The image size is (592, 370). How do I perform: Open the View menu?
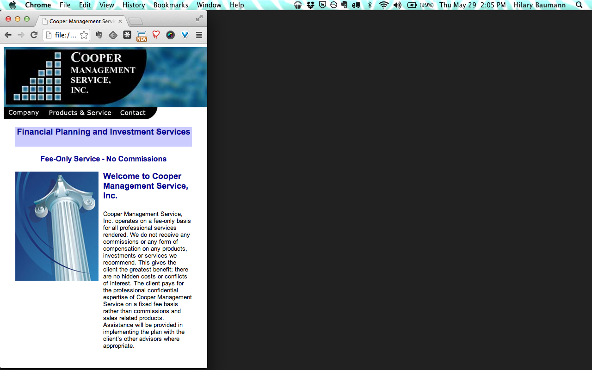tap(107, 5)
